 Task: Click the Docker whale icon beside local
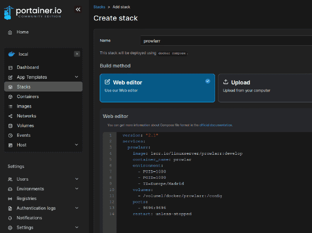[11, 54]
